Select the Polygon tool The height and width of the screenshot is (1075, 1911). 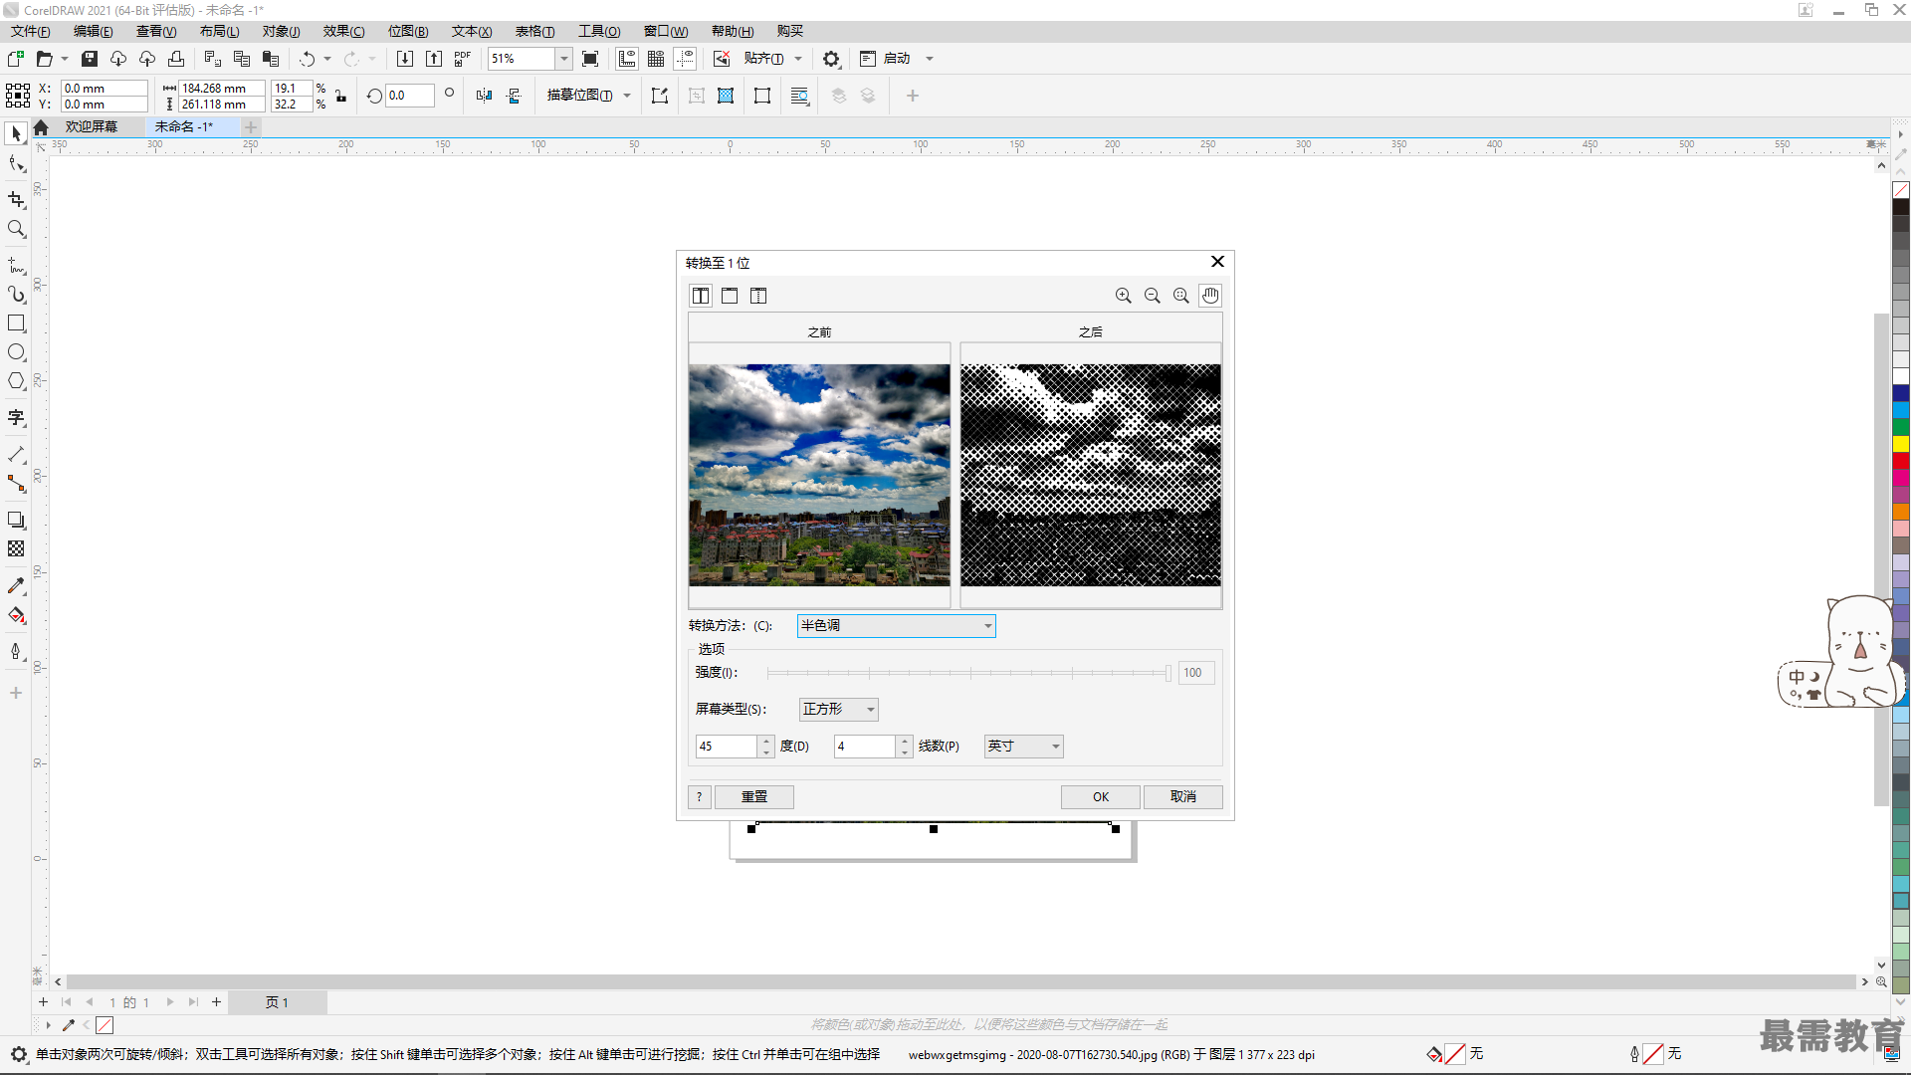coord(16,381)
